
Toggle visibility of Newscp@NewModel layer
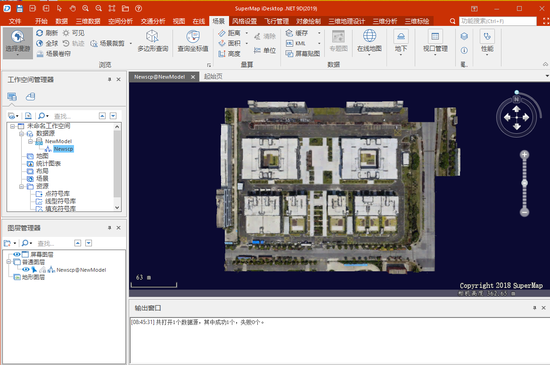(x=26, y=270)
